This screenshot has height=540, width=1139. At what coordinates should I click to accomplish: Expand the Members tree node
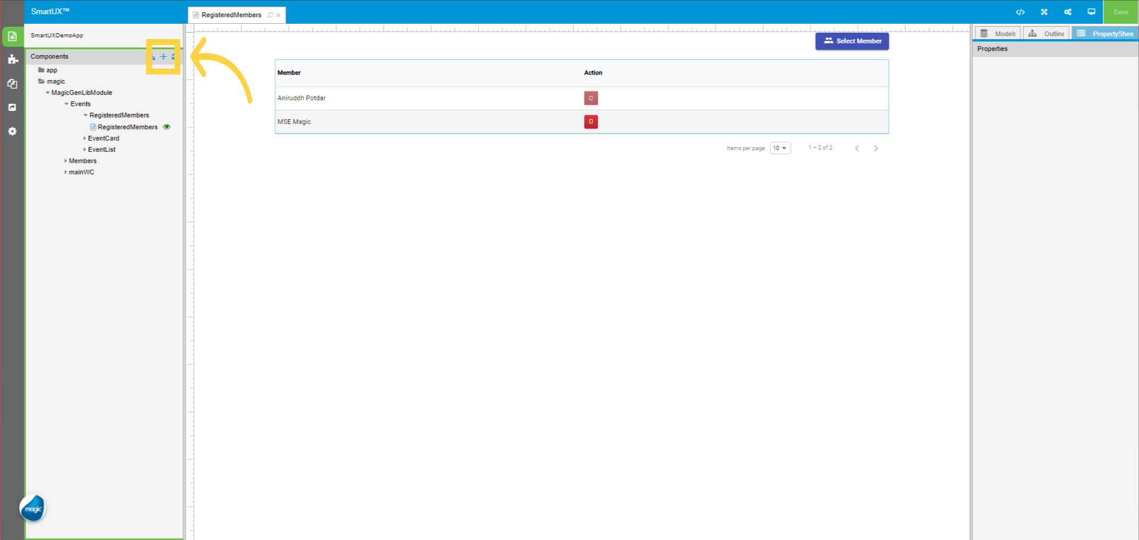(x=66, y=160)
